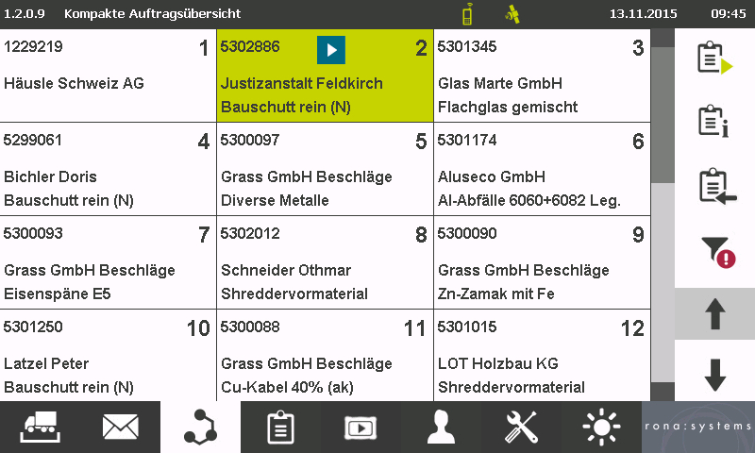Open the truck loading icon in bottom bar
The width and height of the screenshot is (755, 453).
coord(40,427)
